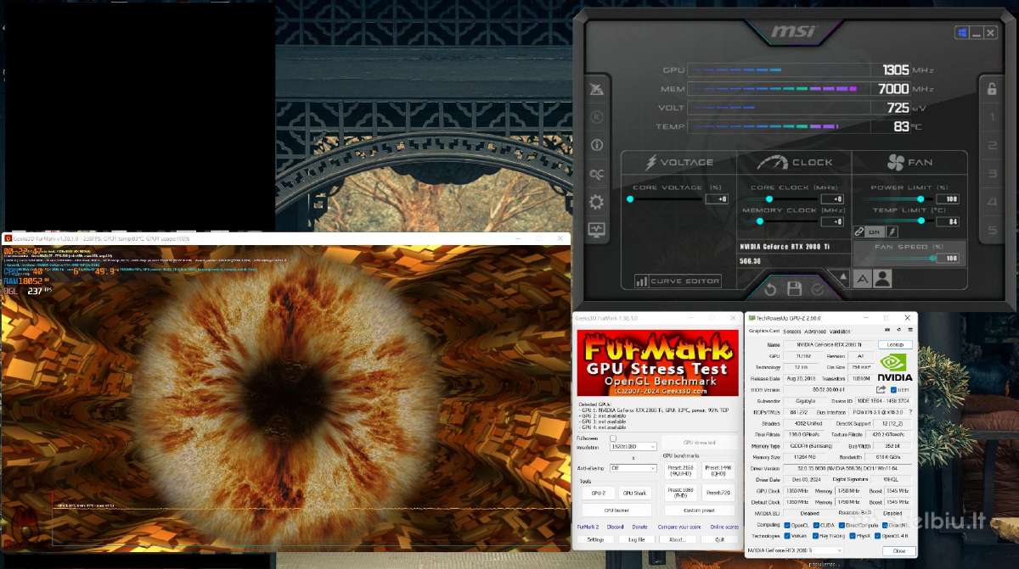
Task: Select profile slot 2 in Afterburner
Action: tap(992, 145)
